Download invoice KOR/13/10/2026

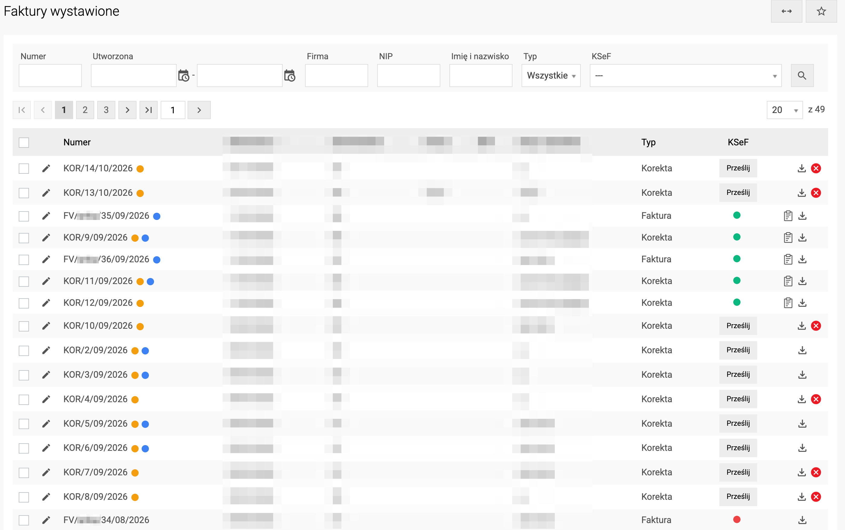coord(802,193)
